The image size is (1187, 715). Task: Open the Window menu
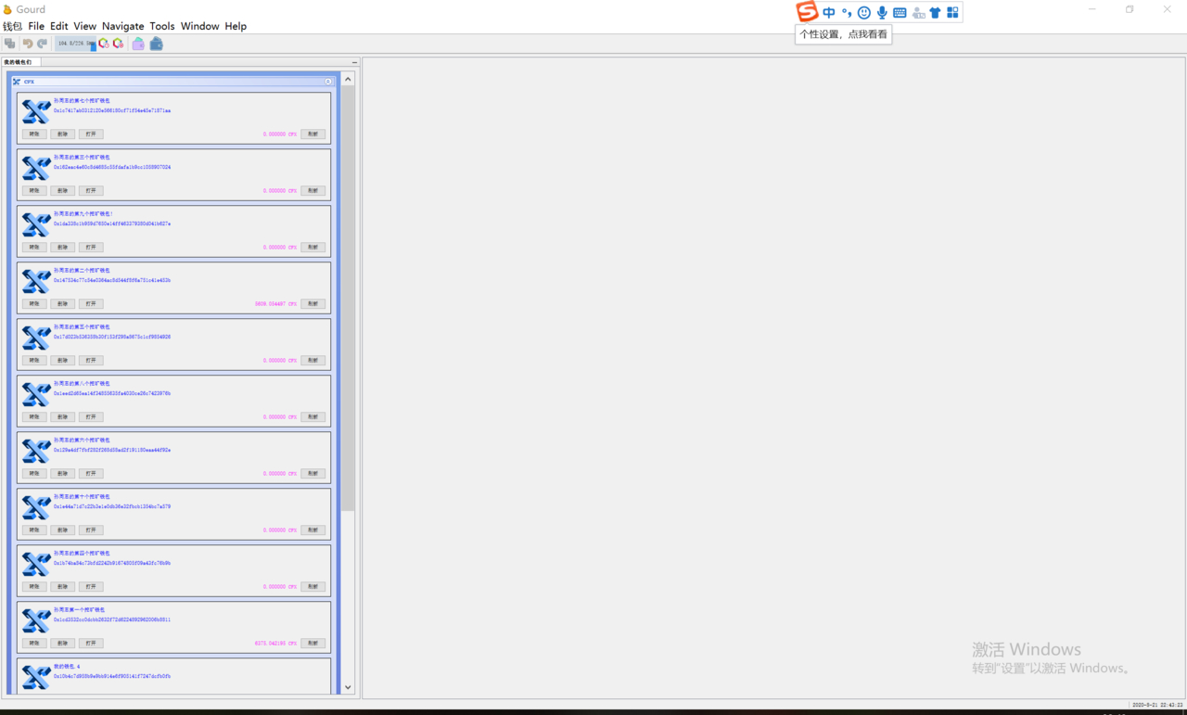tap(200, 26)
